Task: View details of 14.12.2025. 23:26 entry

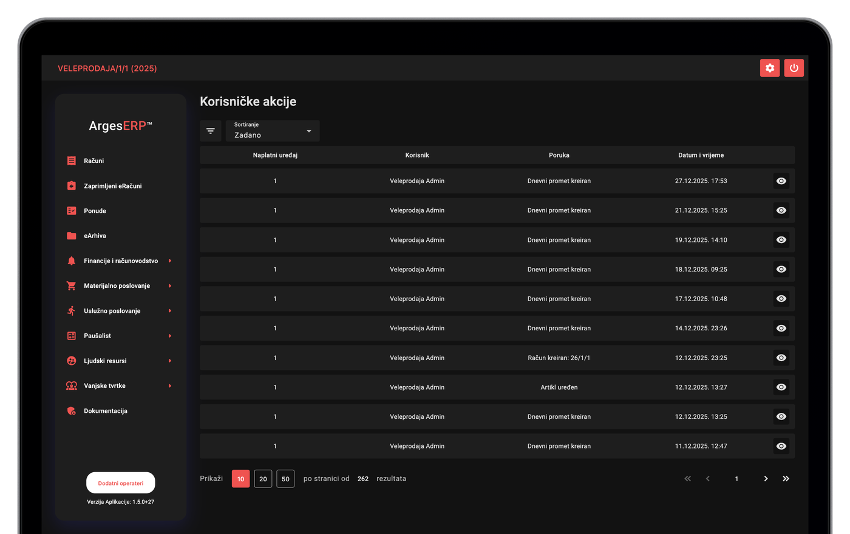Action: point(781,328)
